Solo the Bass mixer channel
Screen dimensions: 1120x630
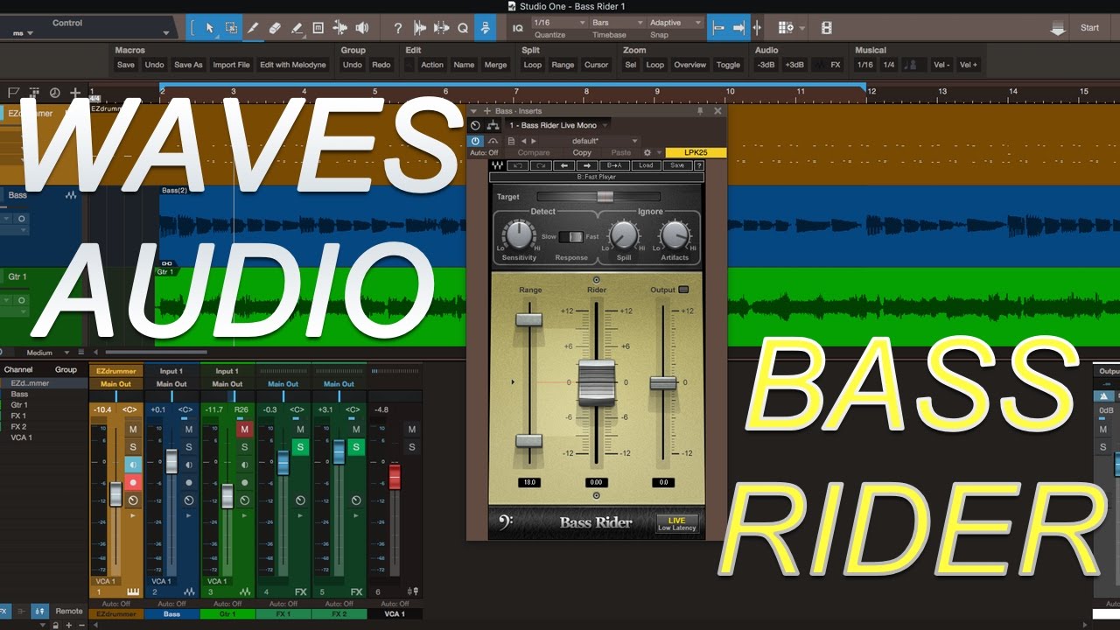coord(189,447)
